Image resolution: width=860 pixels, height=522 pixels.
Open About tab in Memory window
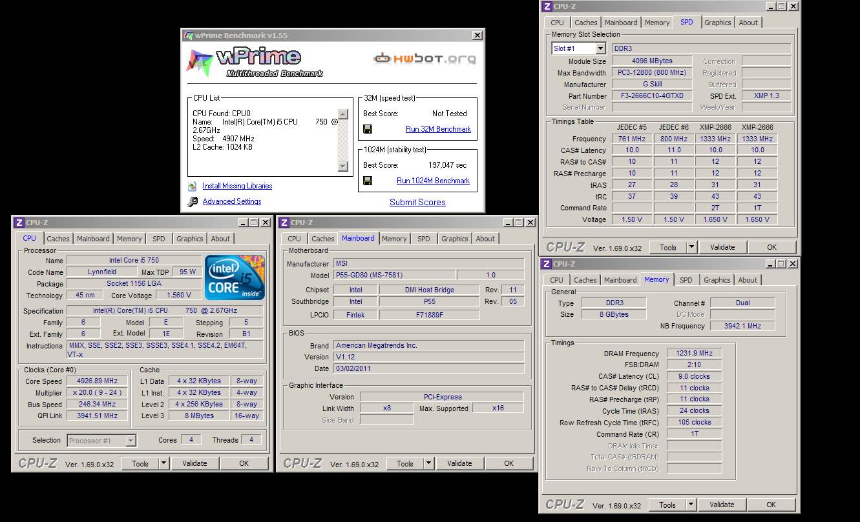click(x=748, y=280)
